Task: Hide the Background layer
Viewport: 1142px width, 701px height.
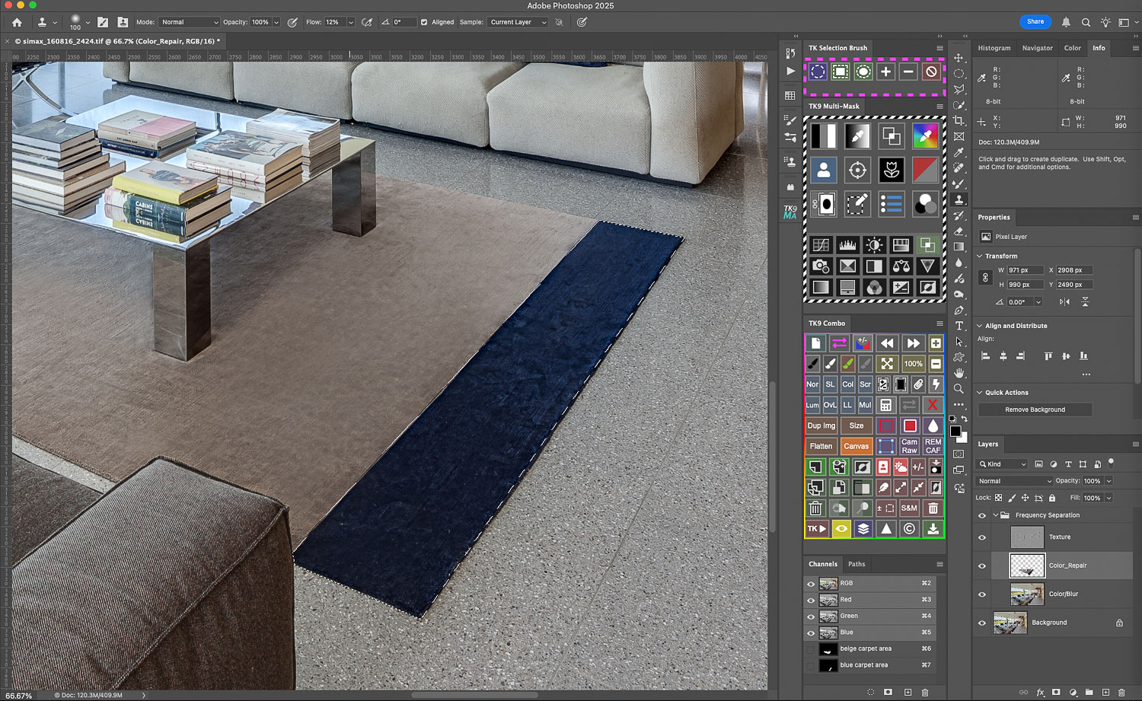Action: point(981,623)
